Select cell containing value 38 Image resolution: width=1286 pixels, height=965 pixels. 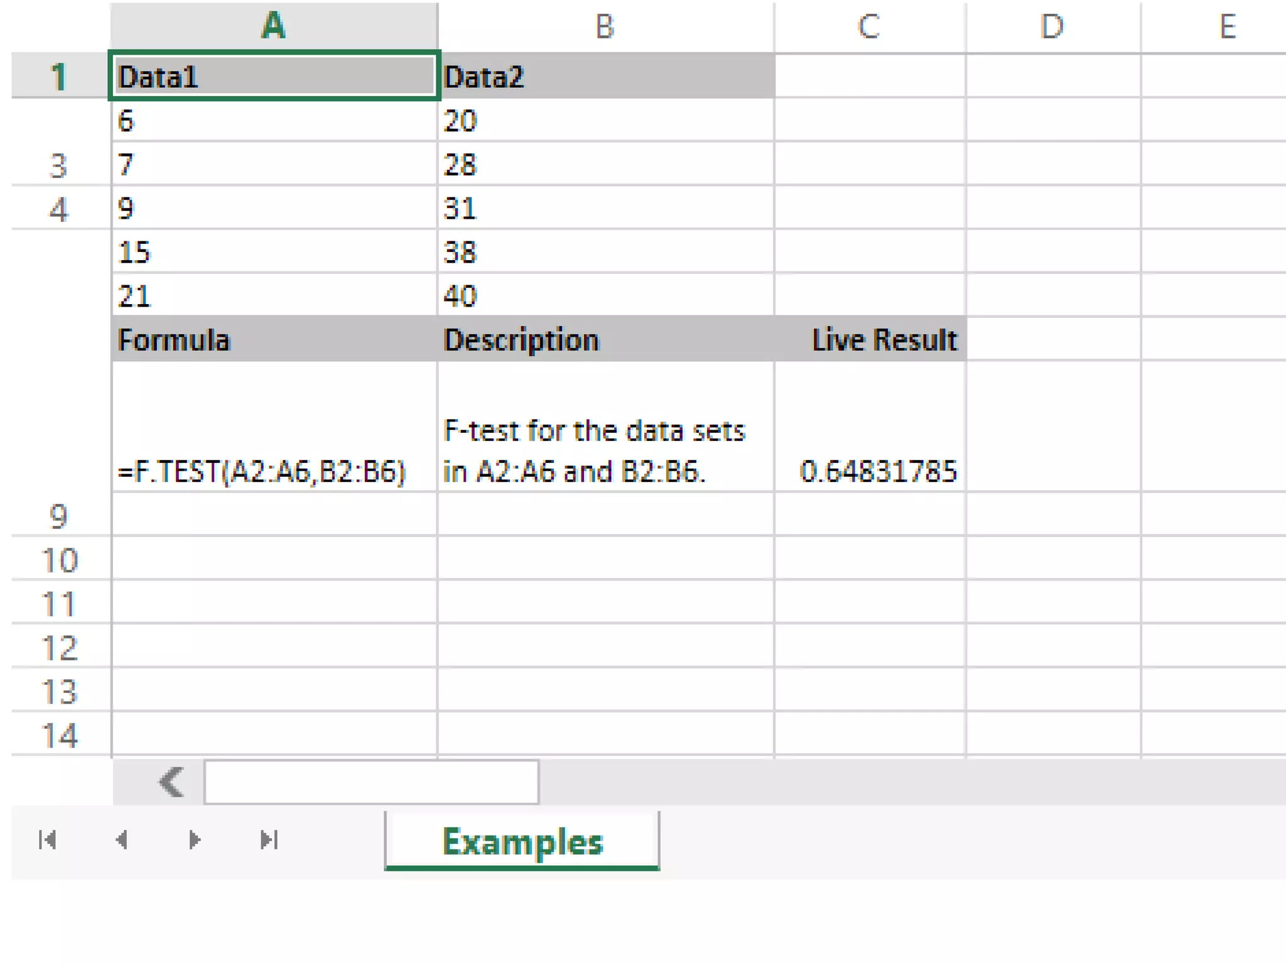pos(605,252)
